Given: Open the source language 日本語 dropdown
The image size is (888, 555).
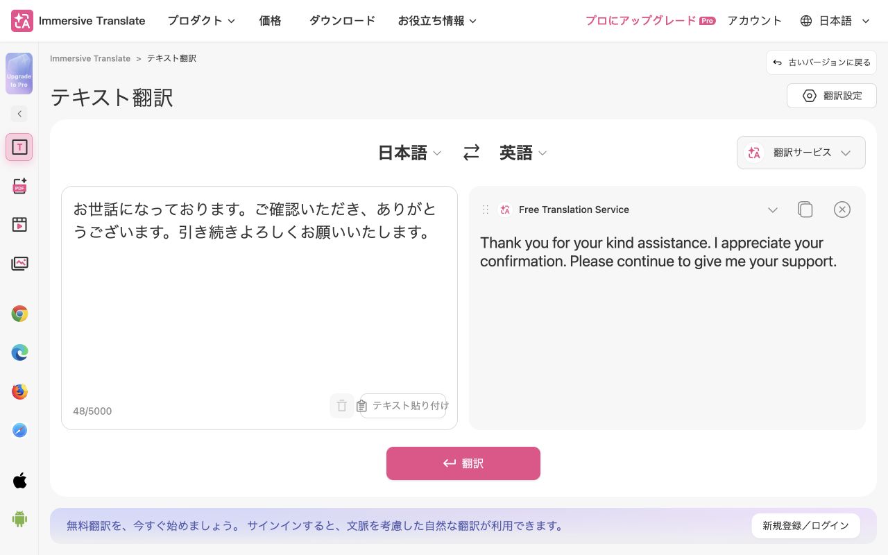Looking at the screenshot, I should (x=409, y=153).
